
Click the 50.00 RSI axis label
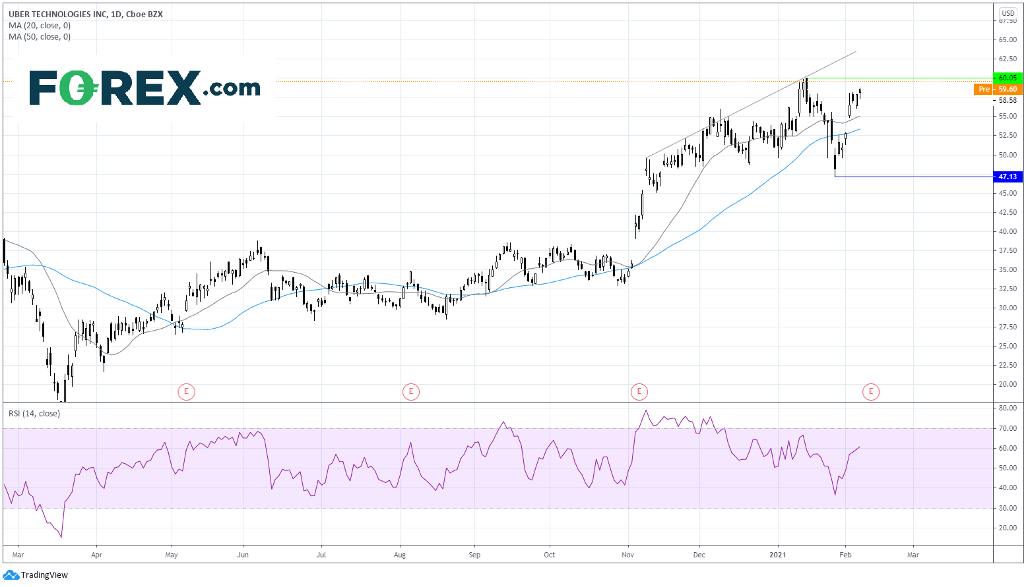1008,468
